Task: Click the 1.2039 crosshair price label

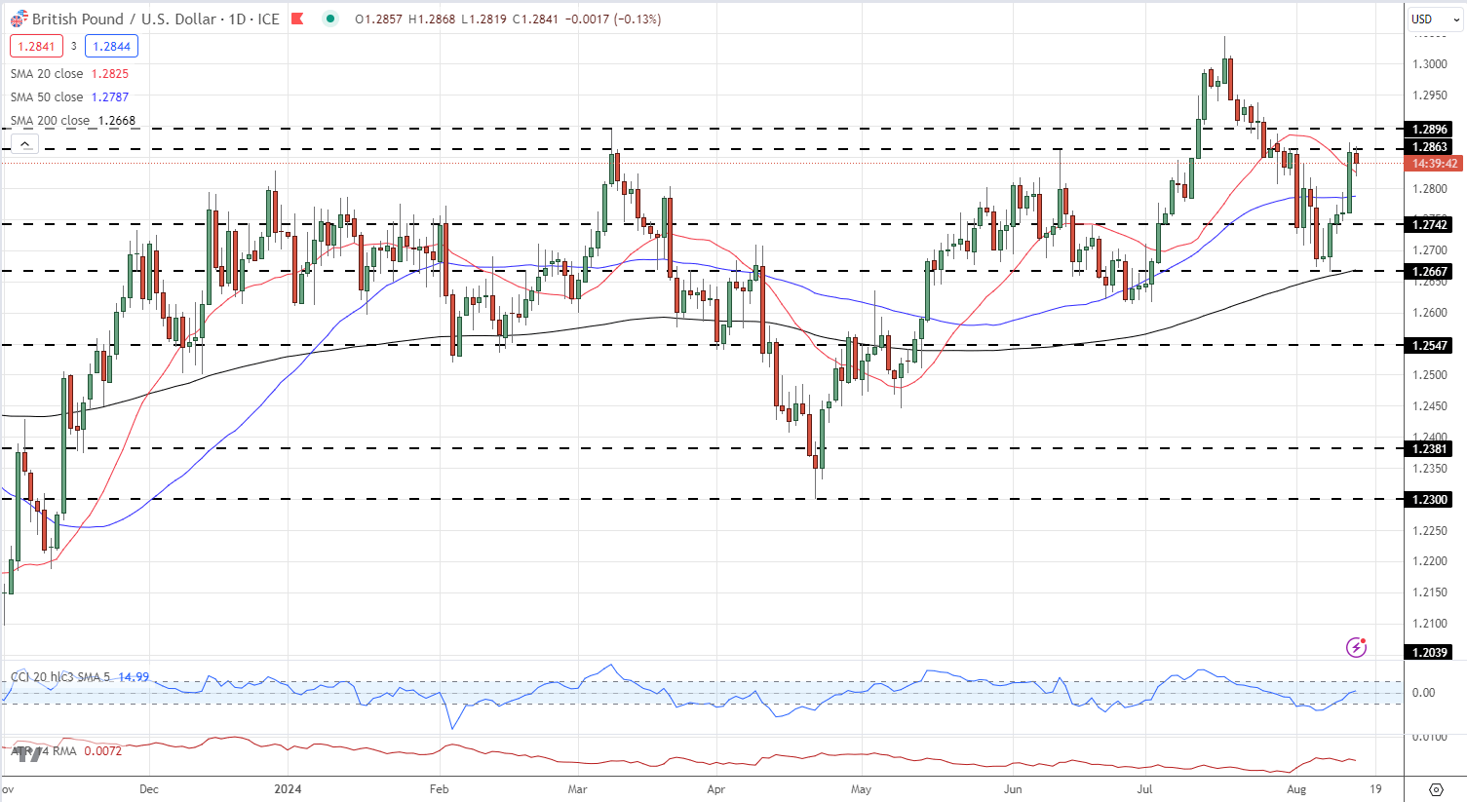Action: [1430, 652]
